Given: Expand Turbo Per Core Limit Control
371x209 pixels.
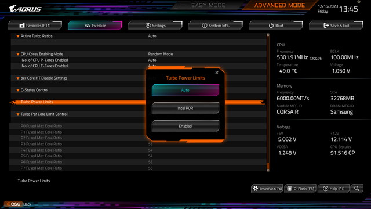Looking at the screenshot, I should (x=18, y=114).
